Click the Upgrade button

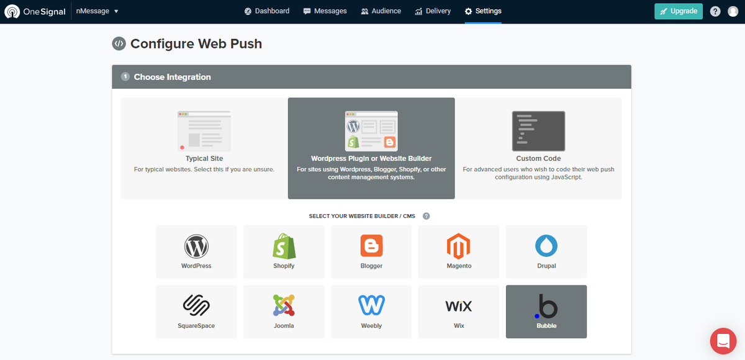(x=679, y=11)
